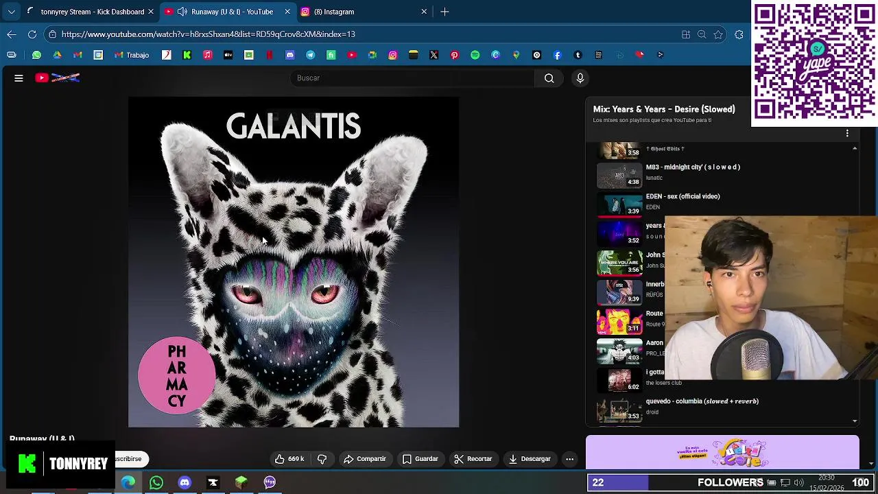
Task: Open WhatsApp bookmark in bookmarks bar
Action: pyautogui.click(x=36, y=55)
